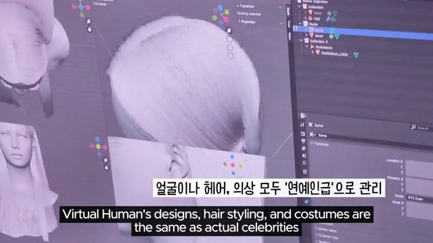The image size is (433, 243).
Task: Open the Object properties tab icon
Action: click(305, 172)
